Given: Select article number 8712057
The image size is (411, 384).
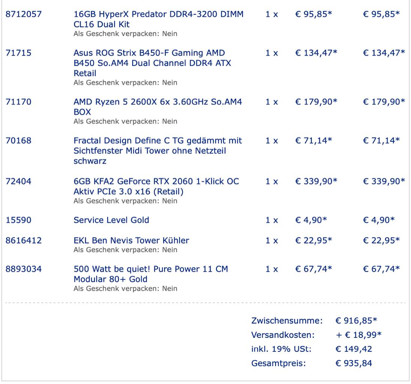Looking at the screenshot, I should 24,14.
